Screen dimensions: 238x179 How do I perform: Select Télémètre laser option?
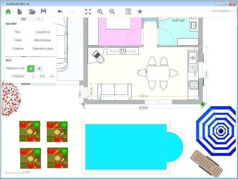pyautogui.click(x=42, y=48)
